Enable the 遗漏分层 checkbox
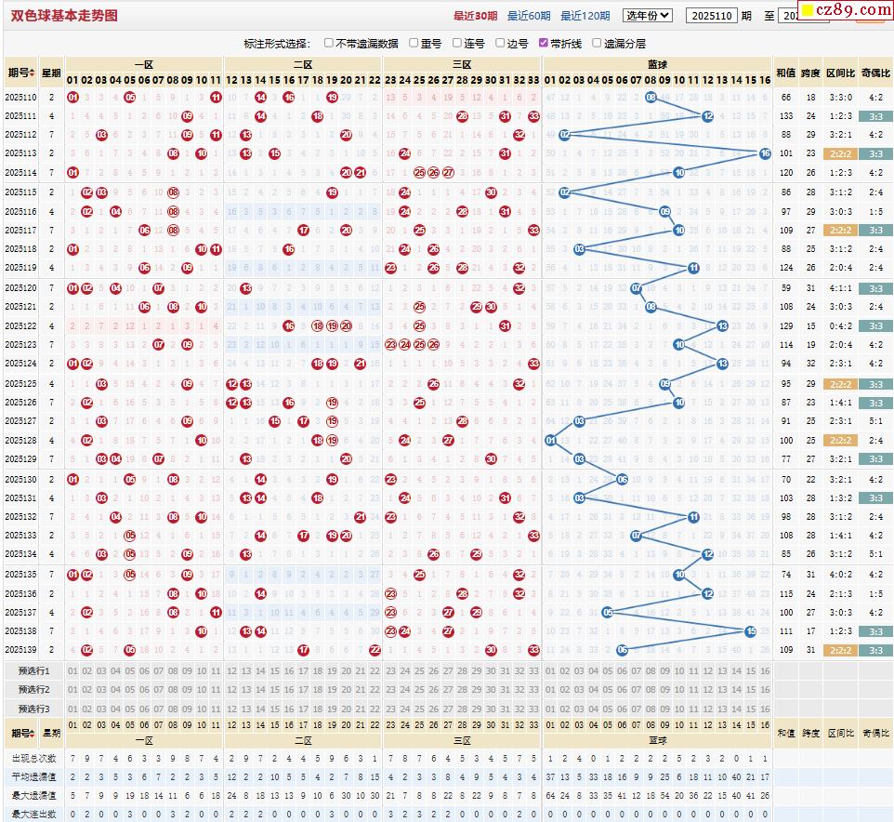894x822 pixels. pyautogui.click(x=597, y=43)
